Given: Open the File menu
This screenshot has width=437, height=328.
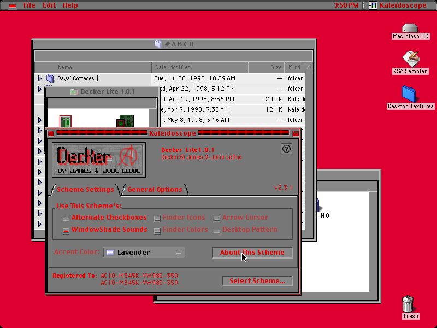Looking at the screenshot, I should 29,5.
